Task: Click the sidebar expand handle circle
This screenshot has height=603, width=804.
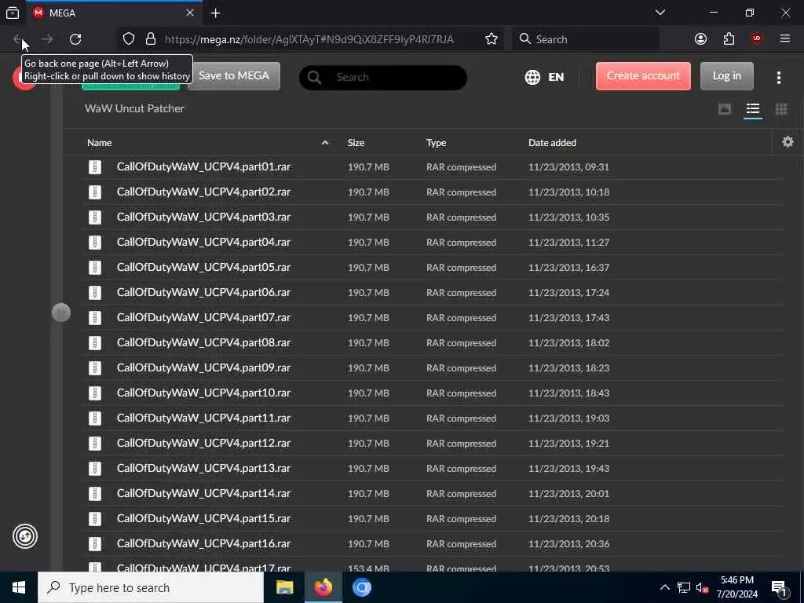Action: (x=61, y=312)
